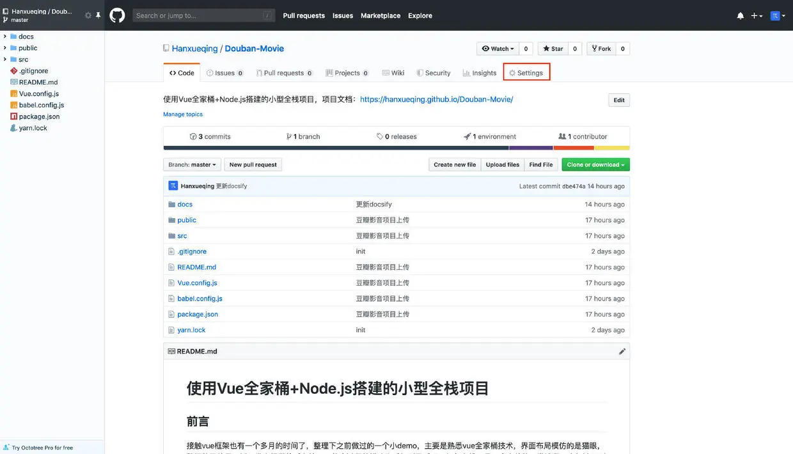Screen dimensions: 793x454
Task: Click Find File button
Action: pyautogui.click(x=541, y=164)
